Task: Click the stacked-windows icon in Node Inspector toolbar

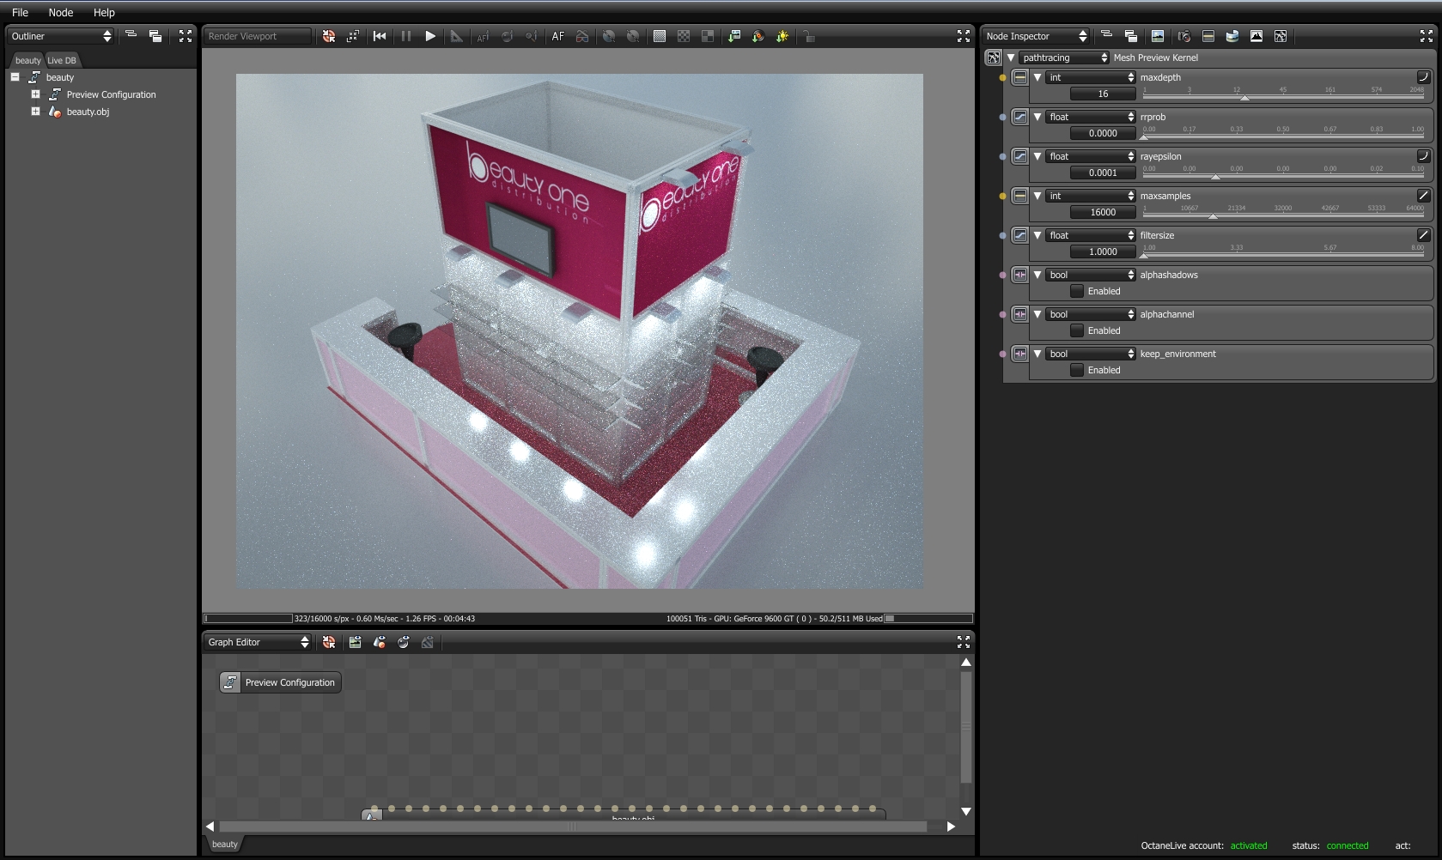Action: point(1131,36)
